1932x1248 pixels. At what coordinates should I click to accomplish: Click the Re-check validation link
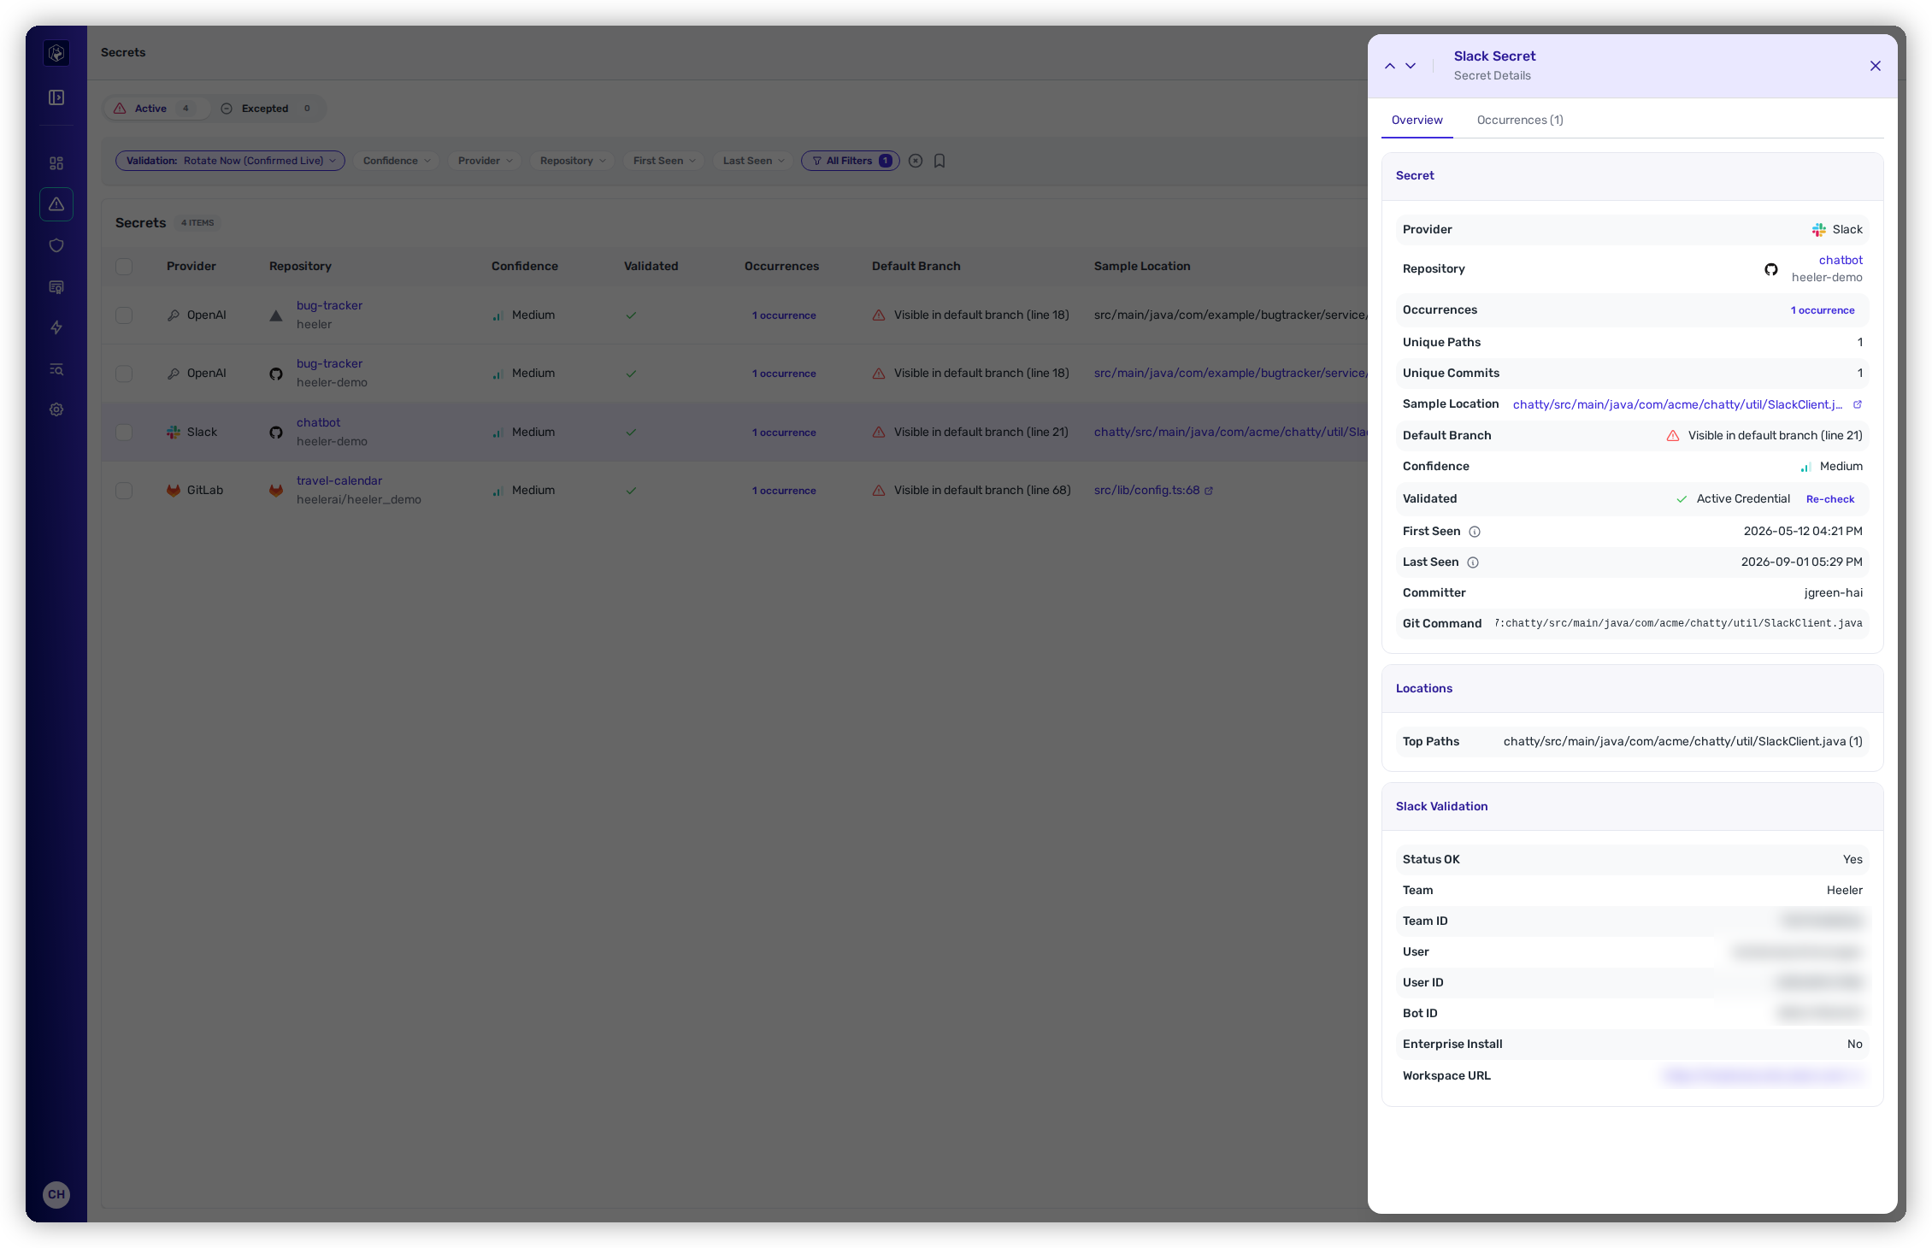(x=1830, y=499)
